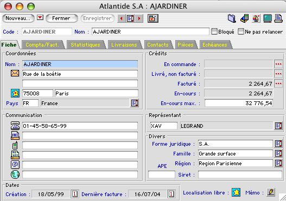Image resolution: width=286 pixels, height=201 pixels.
Task: Open the calendar icon next to Création date
Action: 74,194
